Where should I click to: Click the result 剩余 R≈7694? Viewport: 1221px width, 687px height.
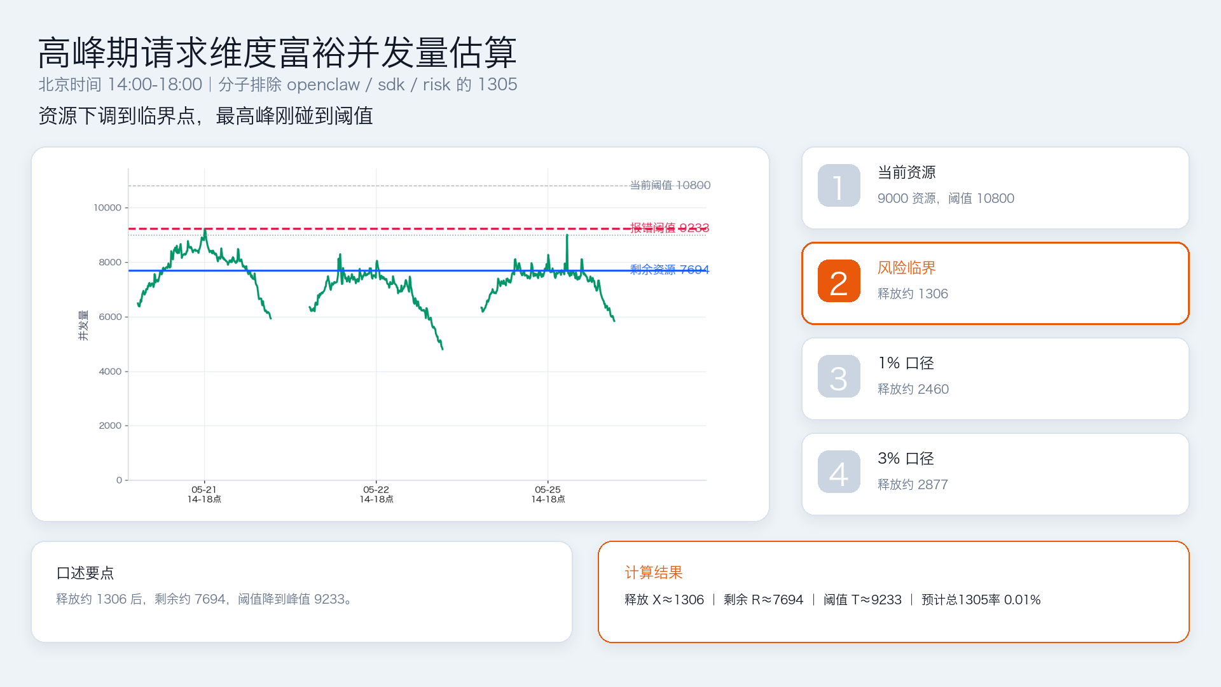(x=764, y=600)
